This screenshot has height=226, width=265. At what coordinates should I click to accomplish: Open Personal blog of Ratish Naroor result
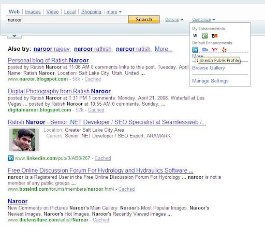coord(48,60)
